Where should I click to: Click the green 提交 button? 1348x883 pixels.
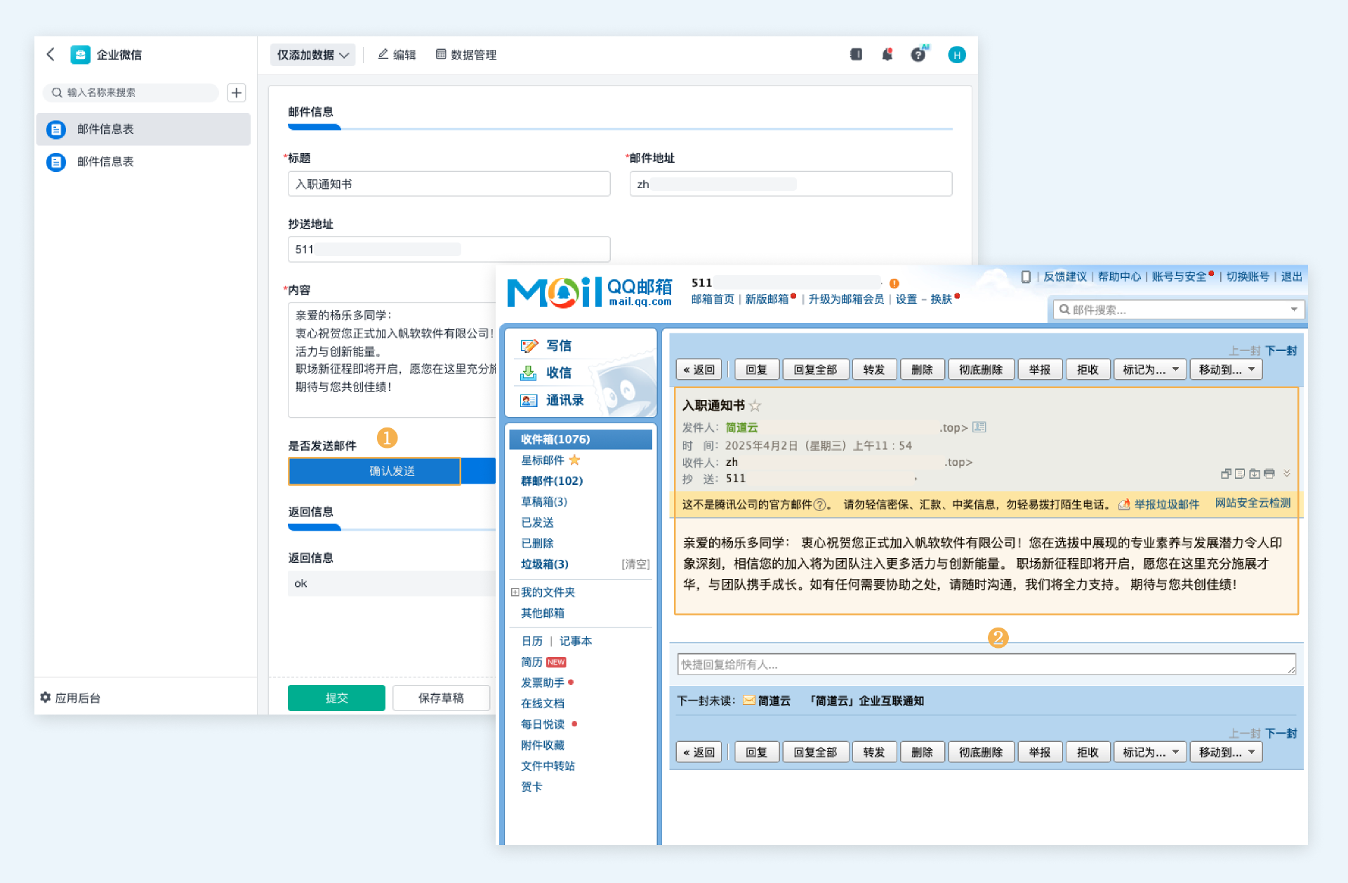click(336, 698)
